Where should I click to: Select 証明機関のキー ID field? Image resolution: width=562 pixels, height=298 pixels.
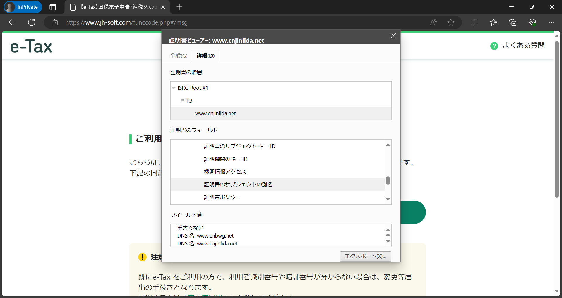tap(277, 159)
